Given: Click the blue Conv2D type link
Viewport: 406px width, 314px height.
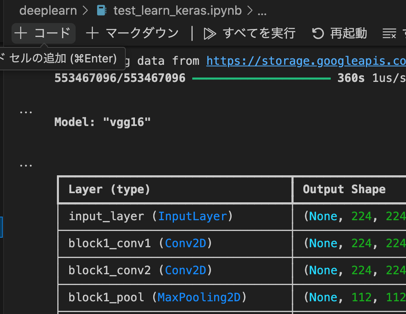Looking at the screenshot, I should tap(185, 243).
